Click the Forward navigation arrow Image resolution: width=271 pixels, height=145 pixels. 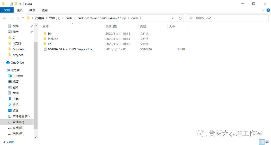pyautogui.click(x=12, y=18)
